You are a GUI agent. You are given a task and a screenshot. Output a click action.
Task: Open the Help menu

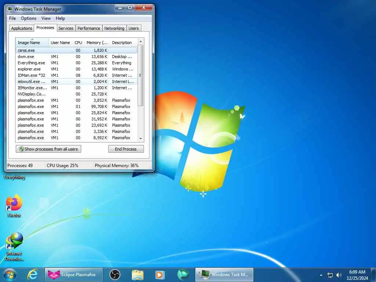[x=60, y=18]
